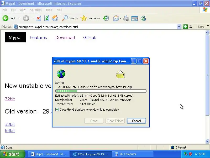Open the Favorites menu
This screenshot has height=158, width=210.
36,10
